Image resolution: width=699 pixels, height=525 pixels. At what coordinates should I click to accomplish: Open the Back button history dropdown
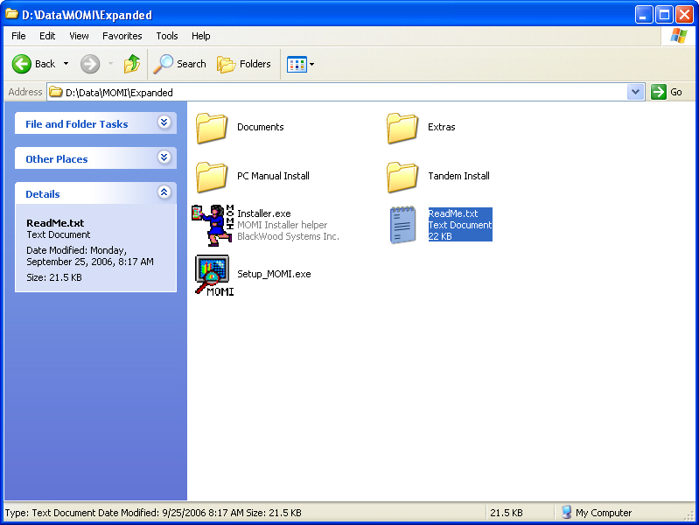pyautogui.click(x=66, y=64)
